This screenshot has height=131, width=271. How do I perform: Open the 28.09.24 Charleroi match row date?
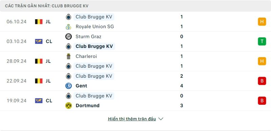17,61
